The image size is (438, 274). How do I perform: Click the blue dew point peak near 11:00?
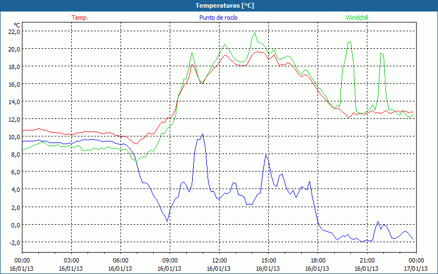pos(203,134)
